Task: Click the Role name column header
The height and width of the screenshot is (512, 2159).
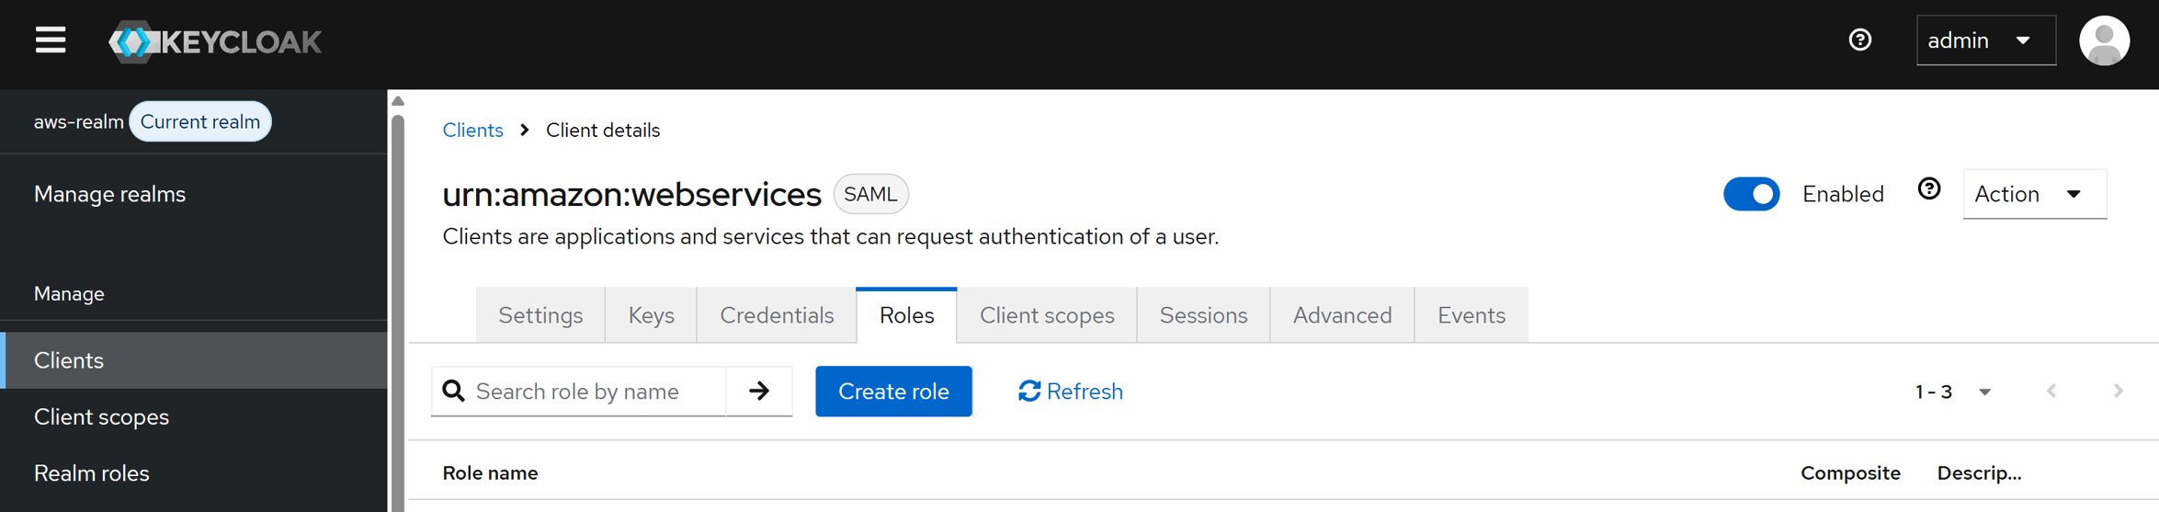Action: point(490,473)
